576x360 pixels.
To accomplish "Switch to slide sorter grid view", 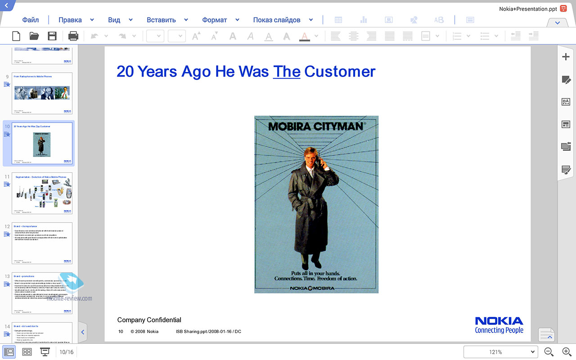I will 27,352.
